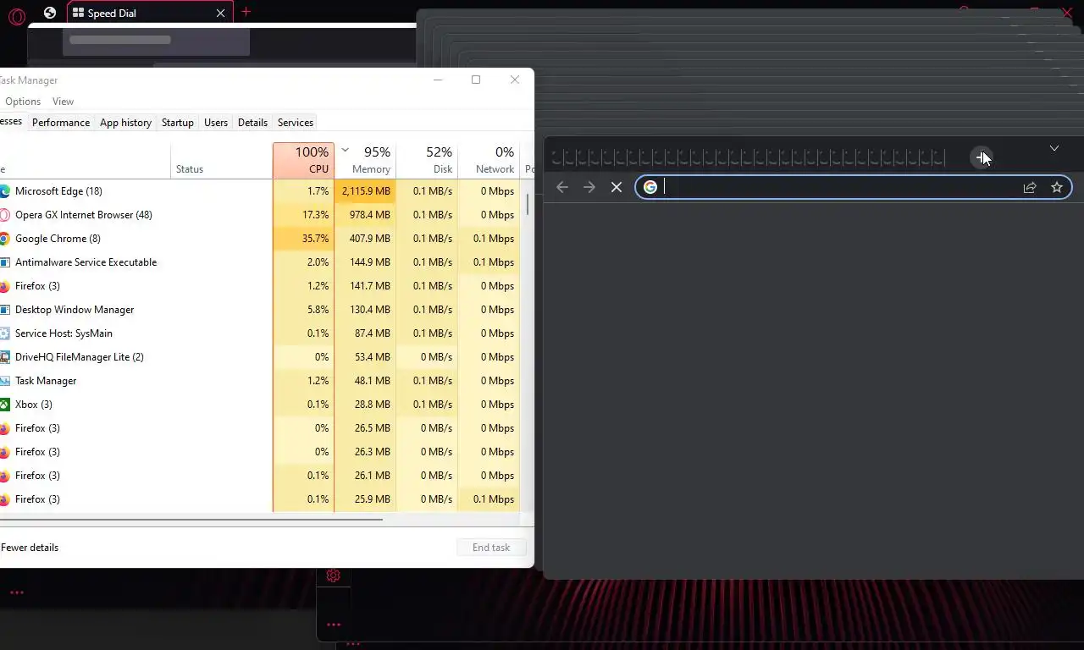The image size is (1084, 650).
Task: Bookmark this page with the star icon
Action: 1057,187
